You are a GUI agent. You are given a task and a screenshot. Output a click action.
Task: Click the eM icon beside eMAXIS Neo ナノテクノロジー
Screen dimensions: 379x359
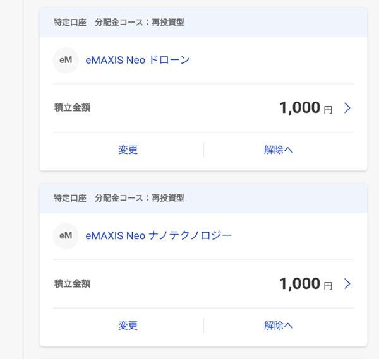point(66,236)
